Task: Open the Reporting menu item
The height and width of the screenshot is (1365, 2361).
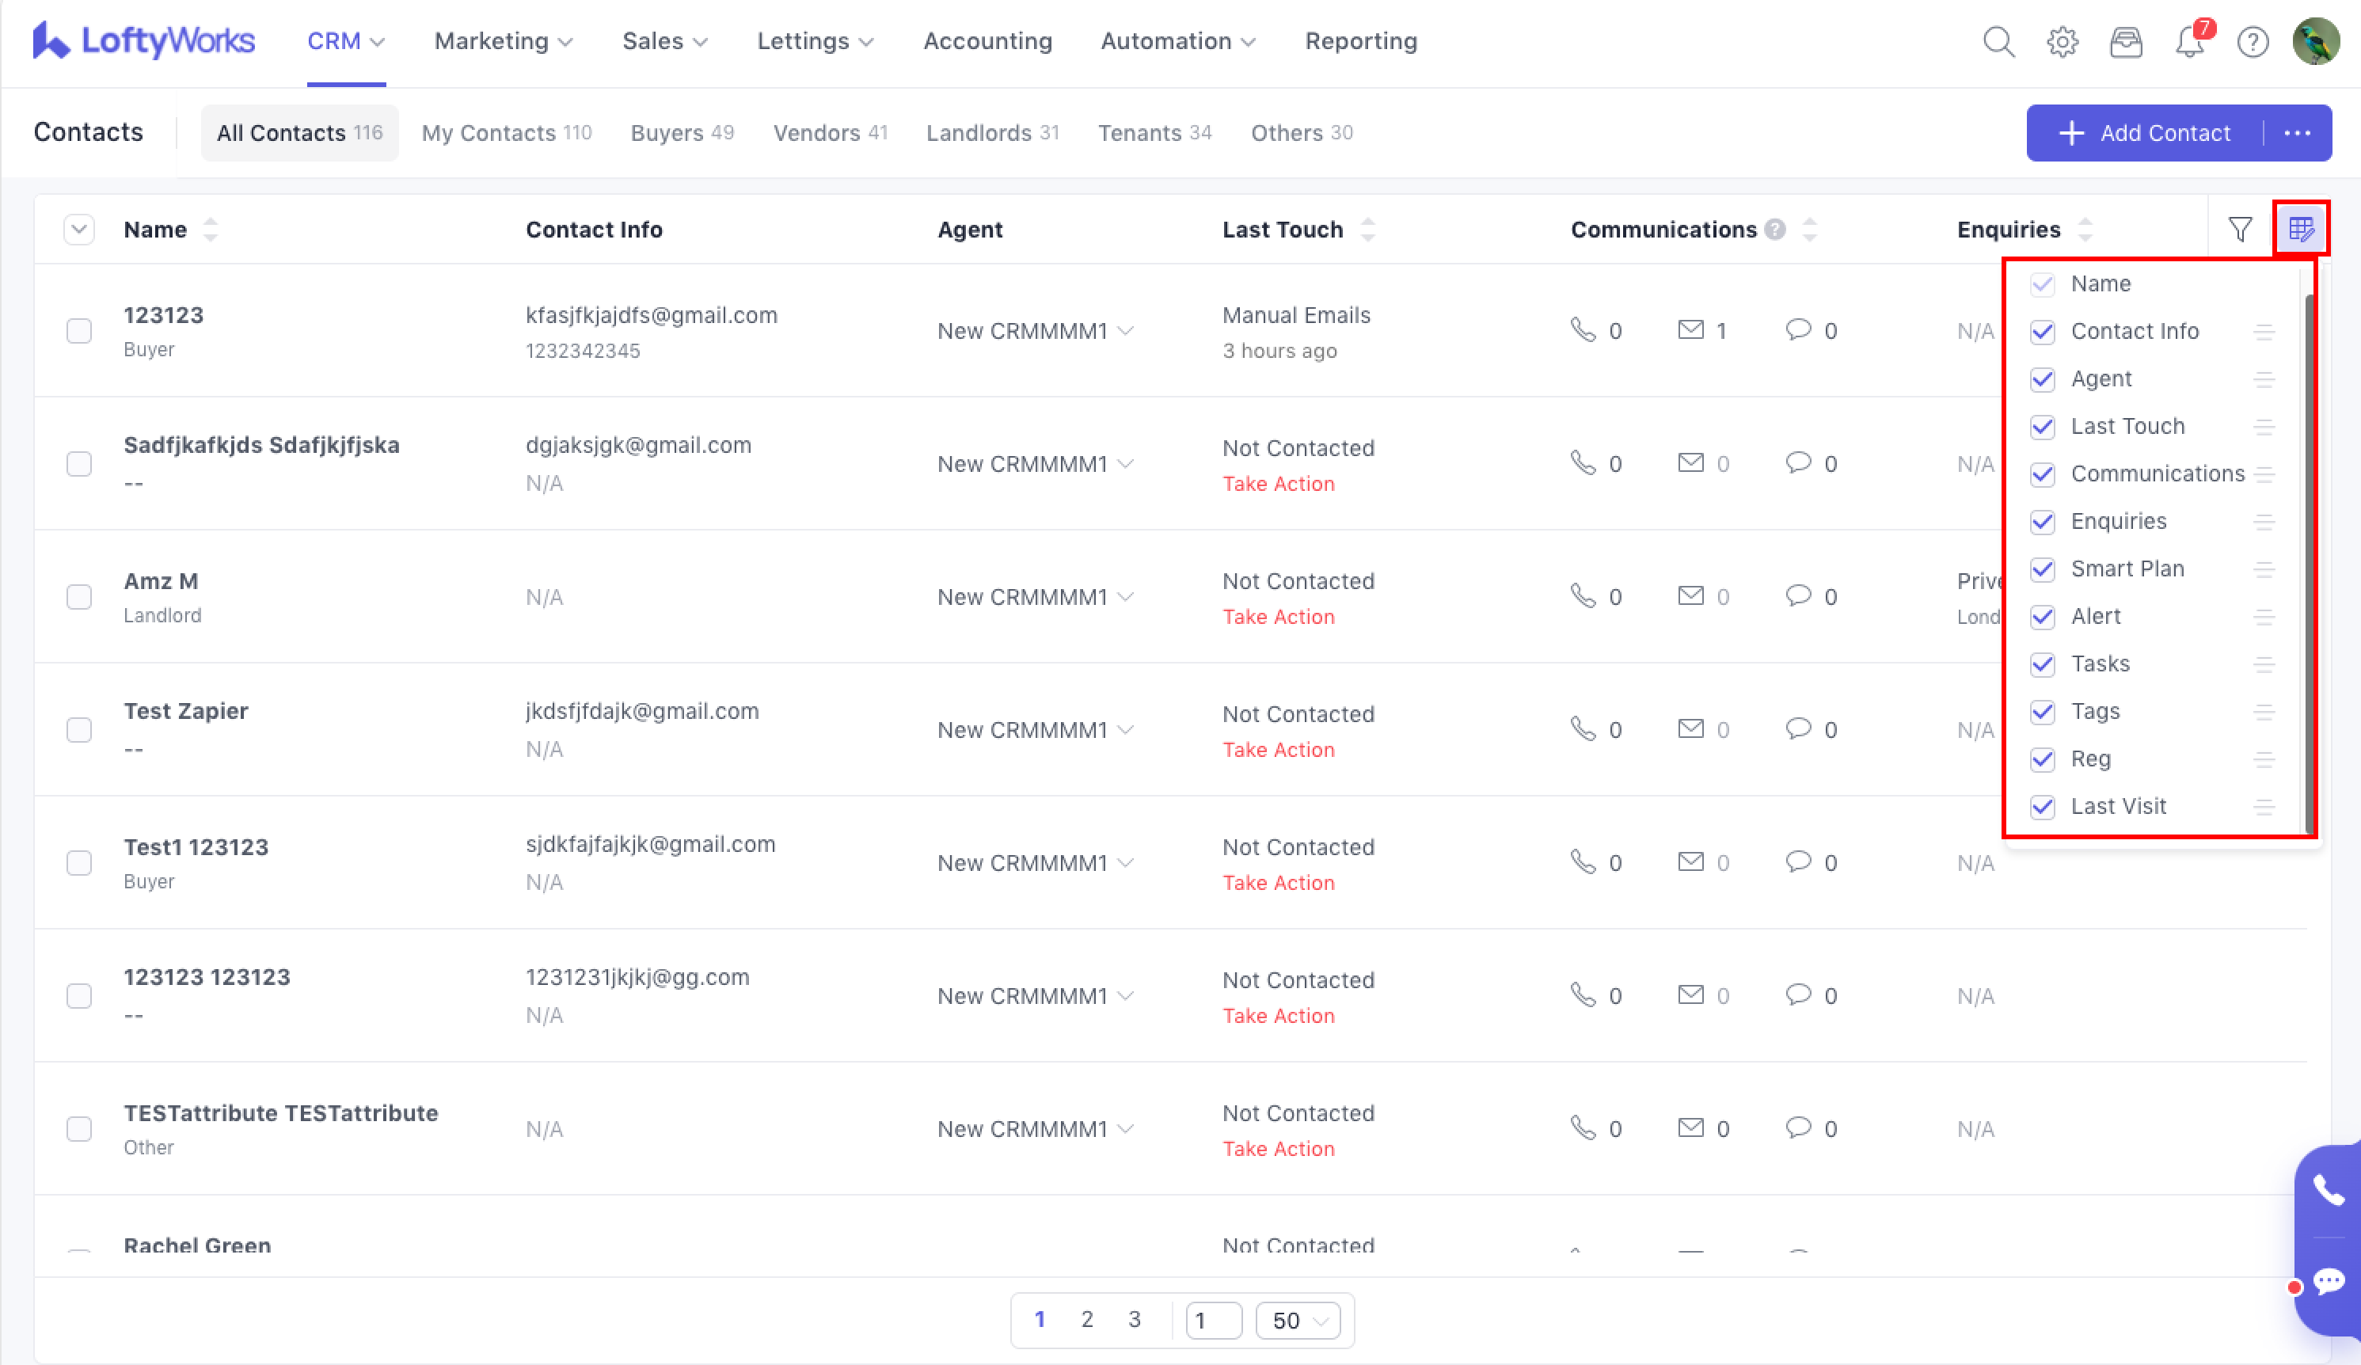Action: click(1360, 42)
